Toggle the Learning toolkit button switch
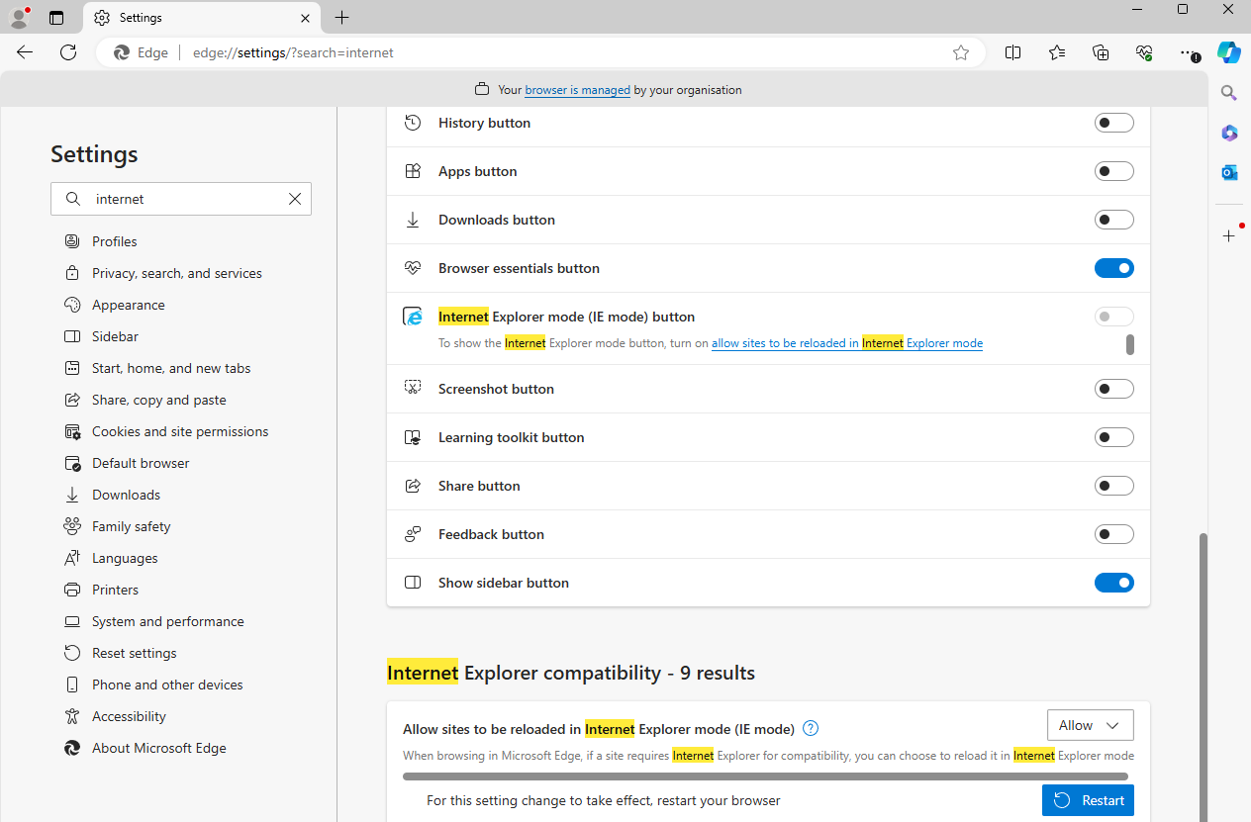The height and width of the screenshot is (822, 1251). point(1114,437)
